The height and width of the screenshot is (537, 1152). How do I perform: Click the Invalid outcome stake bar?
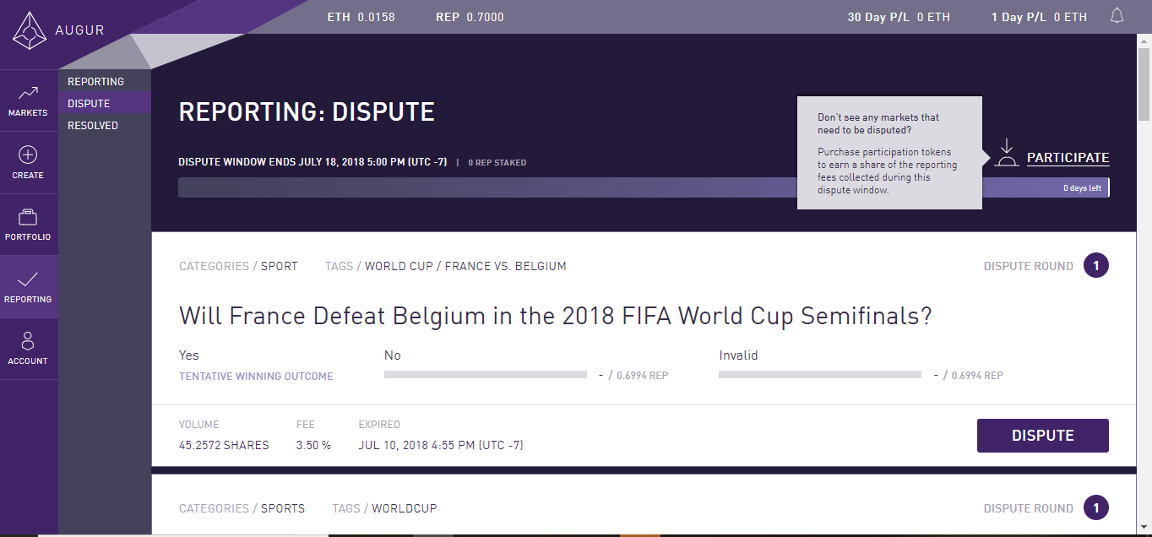click(x=819, y=374)
